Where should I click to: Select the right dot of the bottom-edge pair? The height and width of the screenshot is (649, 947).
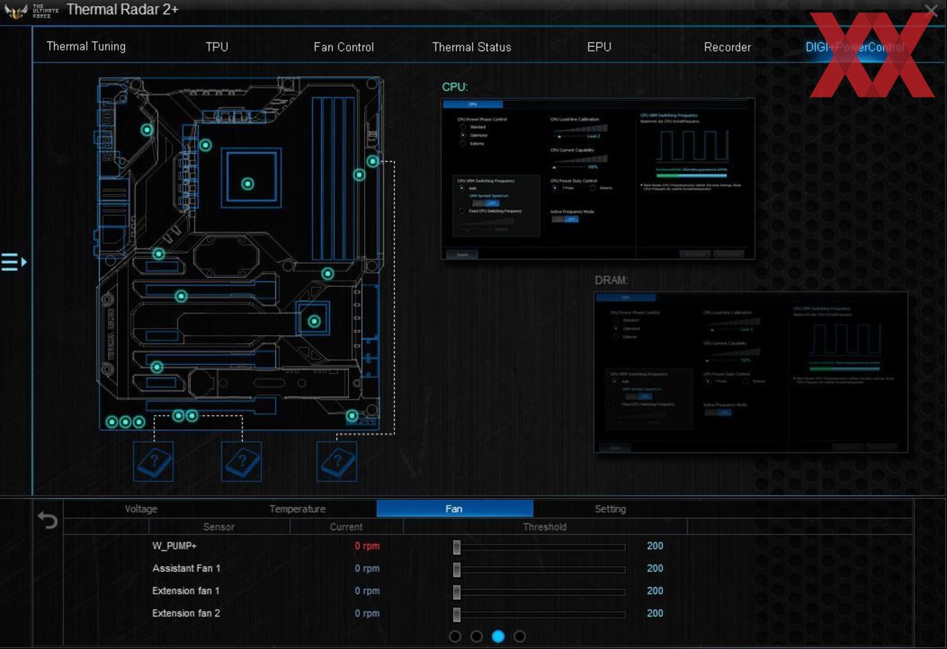point(192,416)
